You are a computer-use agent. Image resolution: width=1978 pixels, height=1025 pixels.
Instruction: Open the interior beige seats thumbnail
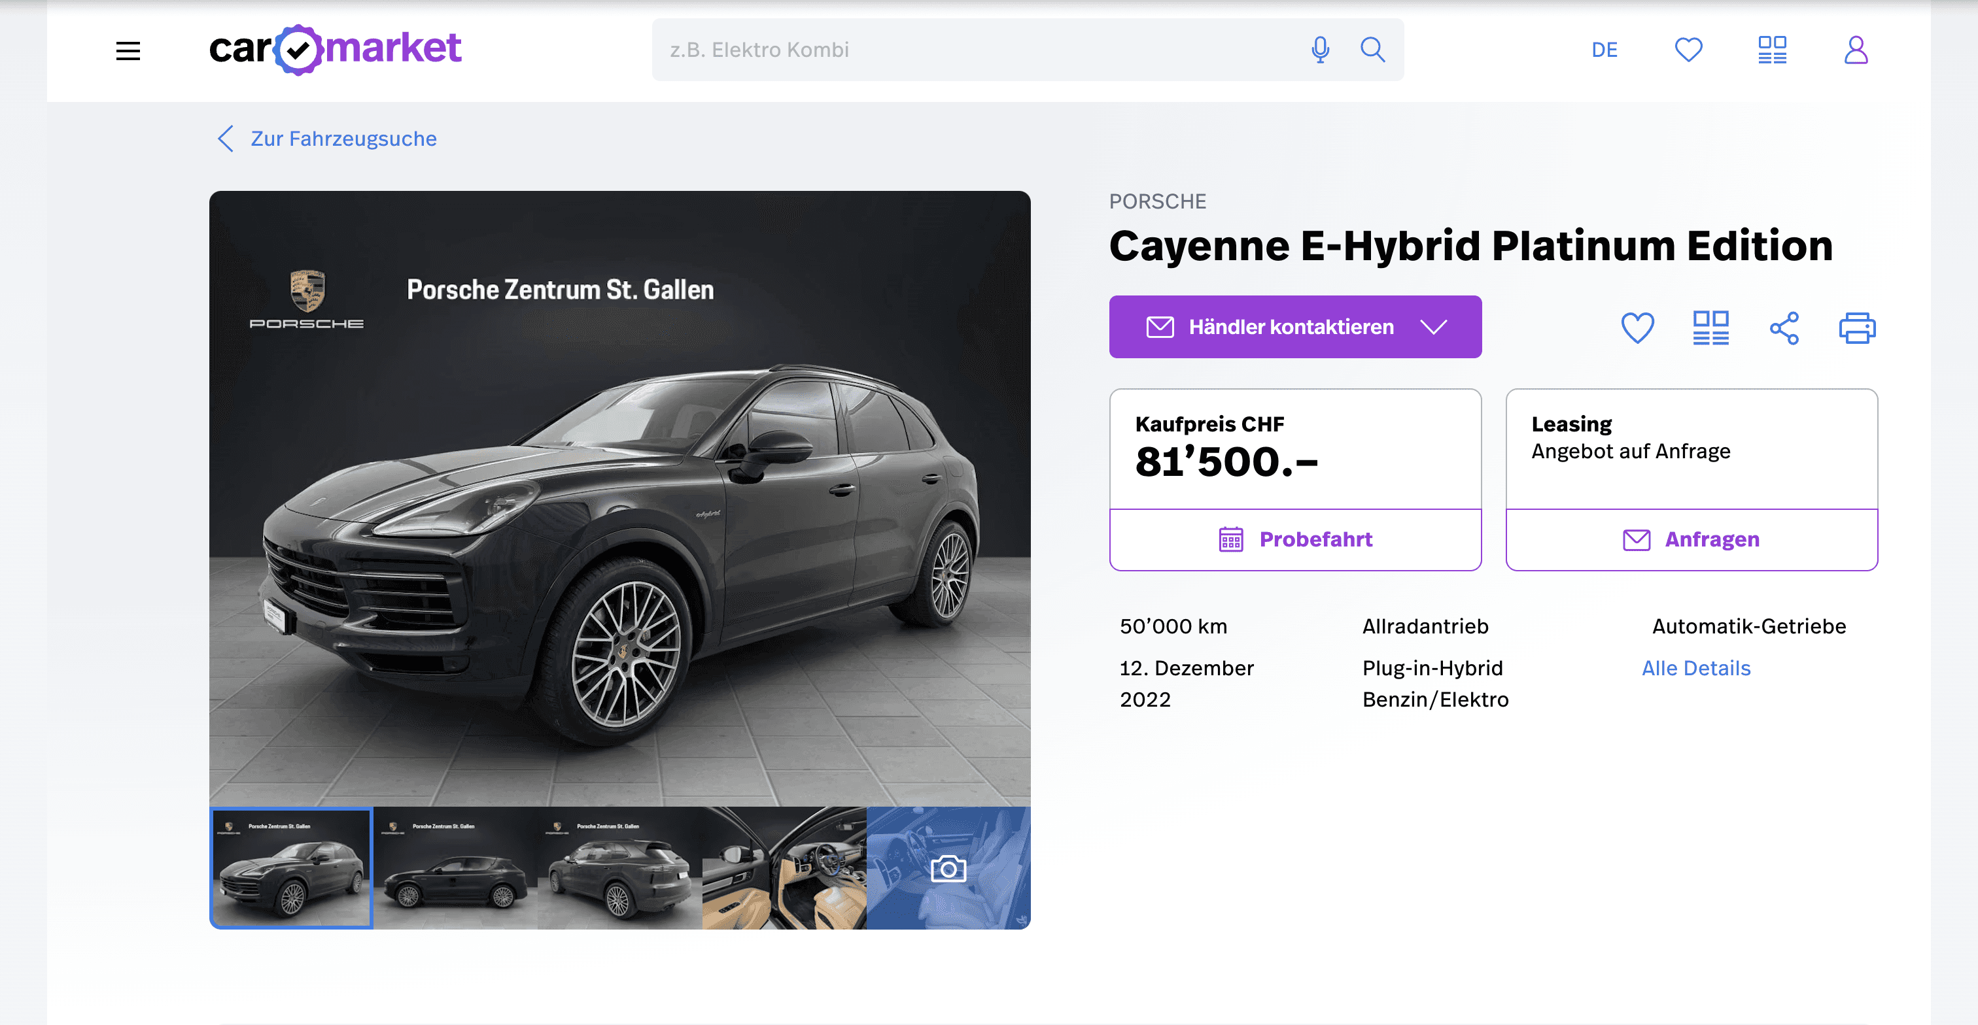pyautogui.click(x=784, y=867)
